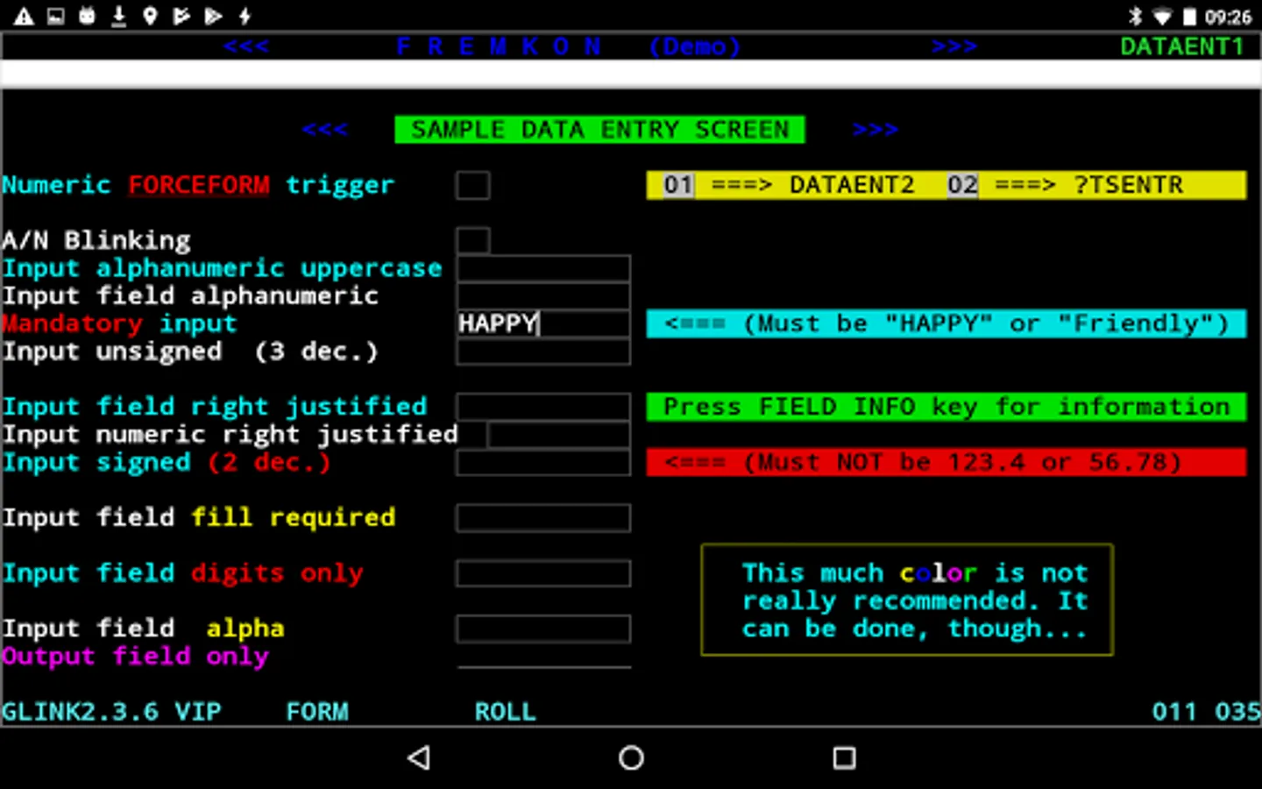
Task: Click the Must be HAPPY or Friendly hint
Action: click(x=946, y=323)
